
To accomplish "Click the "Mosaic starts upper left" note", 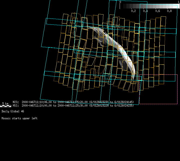I will tap(19, 118).
